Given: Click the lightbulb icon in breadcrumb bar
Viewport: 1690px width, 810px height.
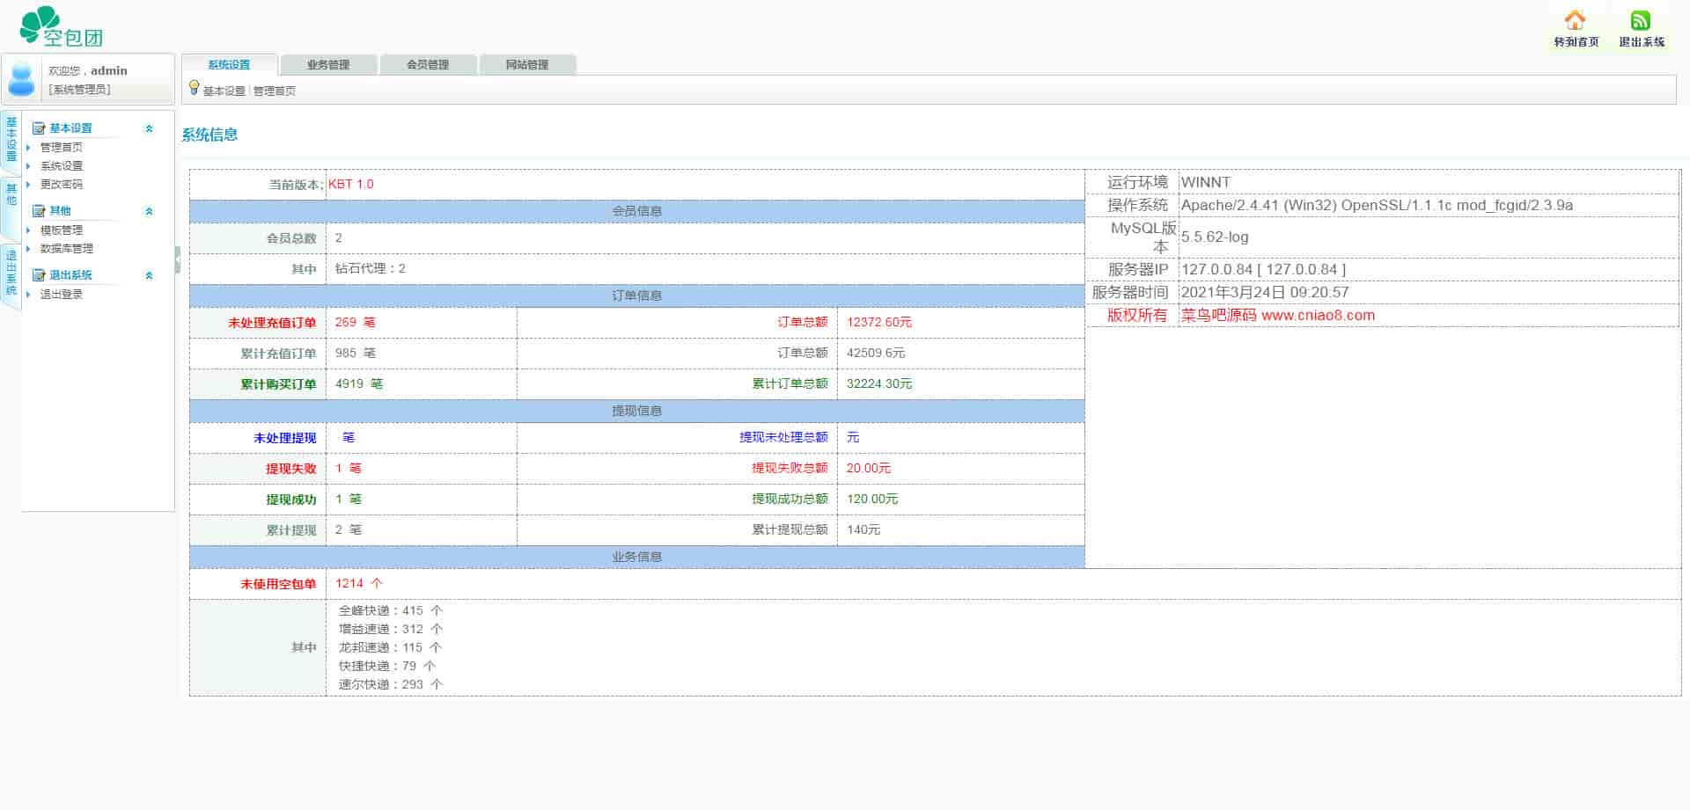Looking at the screenshot, I should click(x=195, y=87).
